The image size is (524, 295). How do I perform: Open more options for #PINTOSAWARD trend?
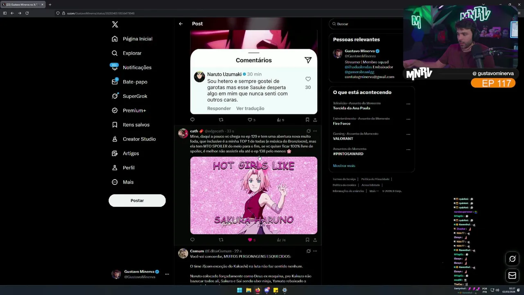(x=408, y=150)
